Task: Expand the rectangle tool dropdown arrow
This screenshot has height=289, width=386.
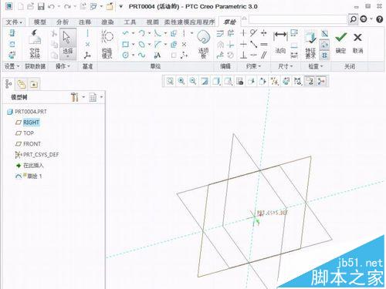Action: click(134, 45)
